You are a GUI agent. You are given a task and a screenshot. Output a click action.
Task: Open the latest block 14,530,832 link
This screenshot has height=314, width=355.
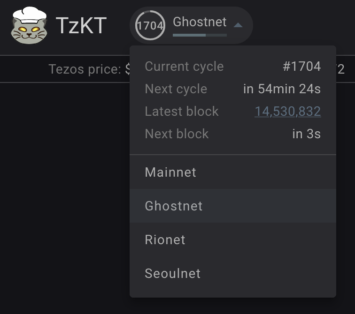coord(287,112)
